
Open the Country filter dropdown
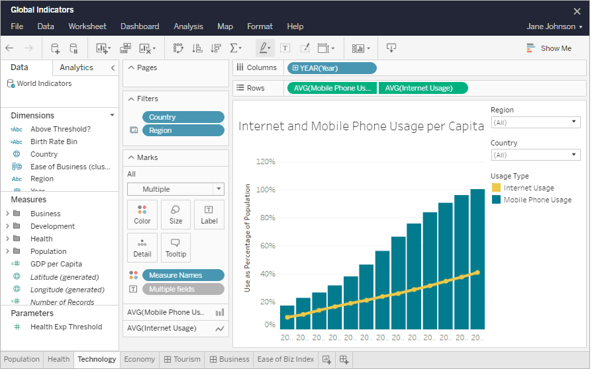tap(535, 155)
